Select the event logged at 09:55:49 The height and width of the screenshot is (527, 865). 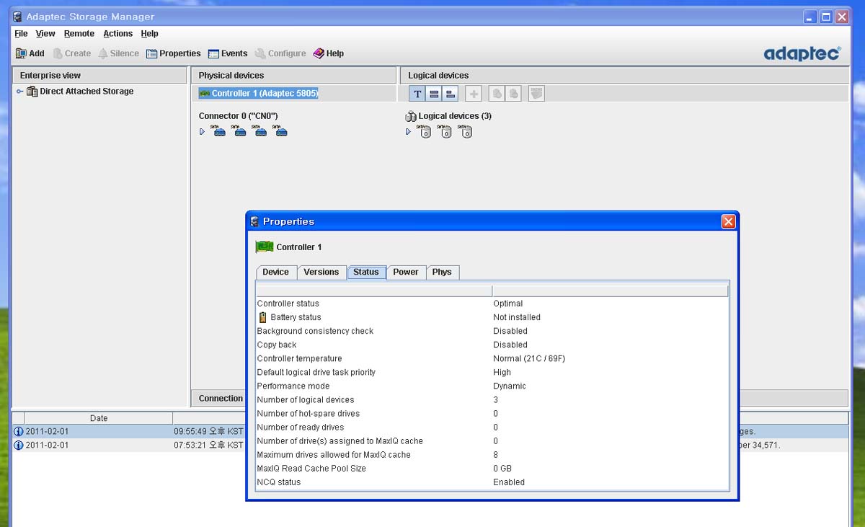431,432
